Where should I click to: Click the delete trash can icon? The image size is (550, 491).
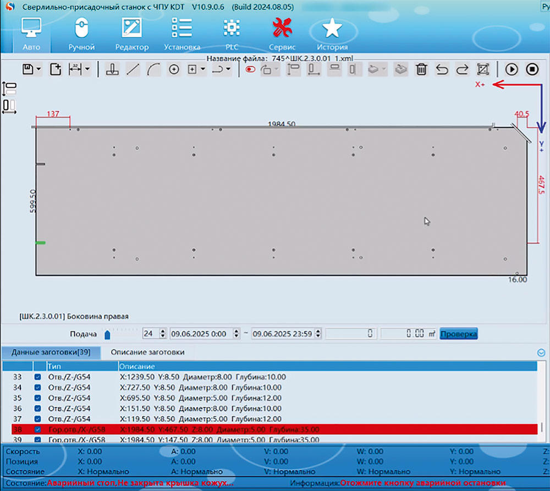click(421, 69)
